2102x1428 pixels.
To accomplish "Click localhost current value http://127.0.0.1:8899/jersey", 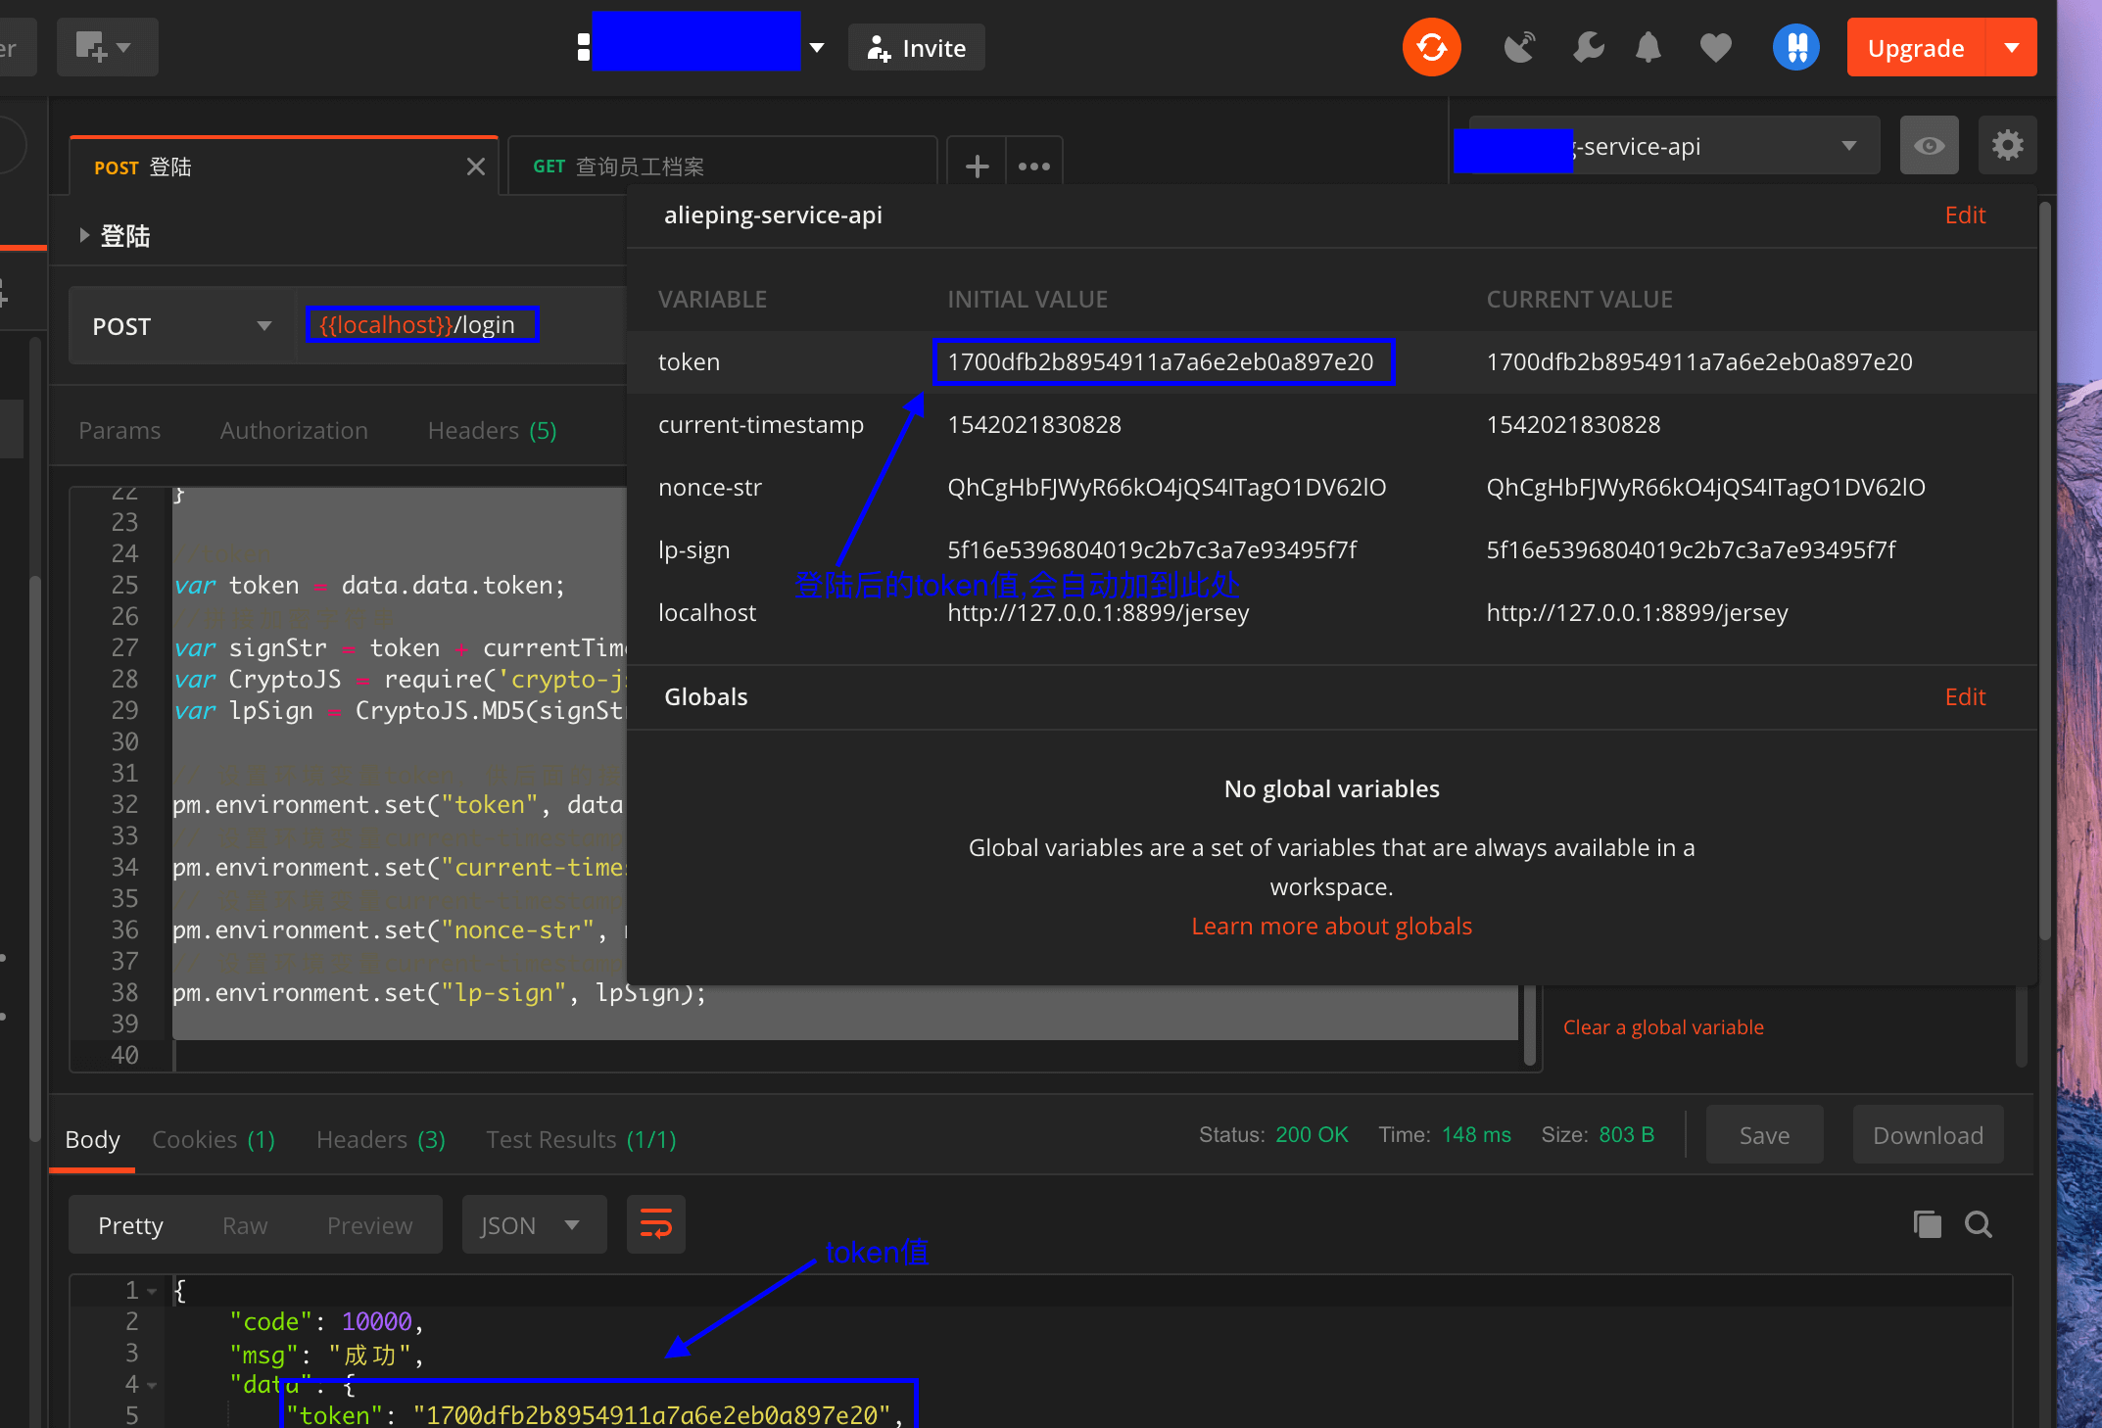I will (1637, 612).
